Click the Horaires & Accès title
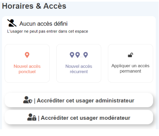This screenshot has height=136, width=159. tap(34, 6)
